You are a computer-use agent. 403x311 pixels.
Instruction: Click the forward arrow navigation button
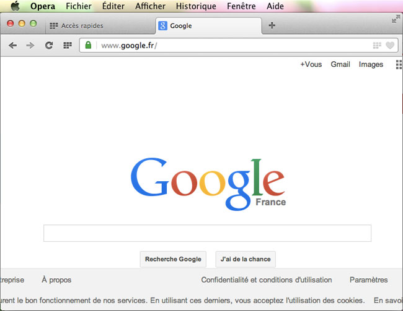click(x=30, y=46)
